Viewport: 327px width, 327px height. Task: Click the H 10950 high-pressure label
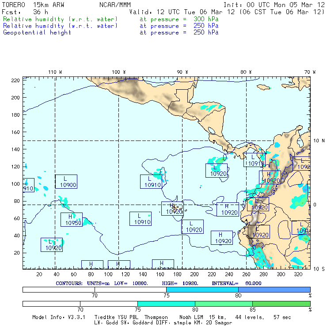click(x=71, y=220)
